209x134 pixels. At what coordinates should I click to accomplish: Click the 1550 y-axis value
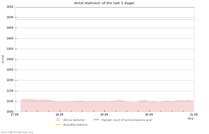tap(10, 7)
